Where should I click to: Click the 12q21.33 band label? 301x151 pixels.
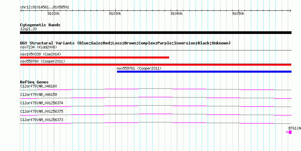coord(28,29)
